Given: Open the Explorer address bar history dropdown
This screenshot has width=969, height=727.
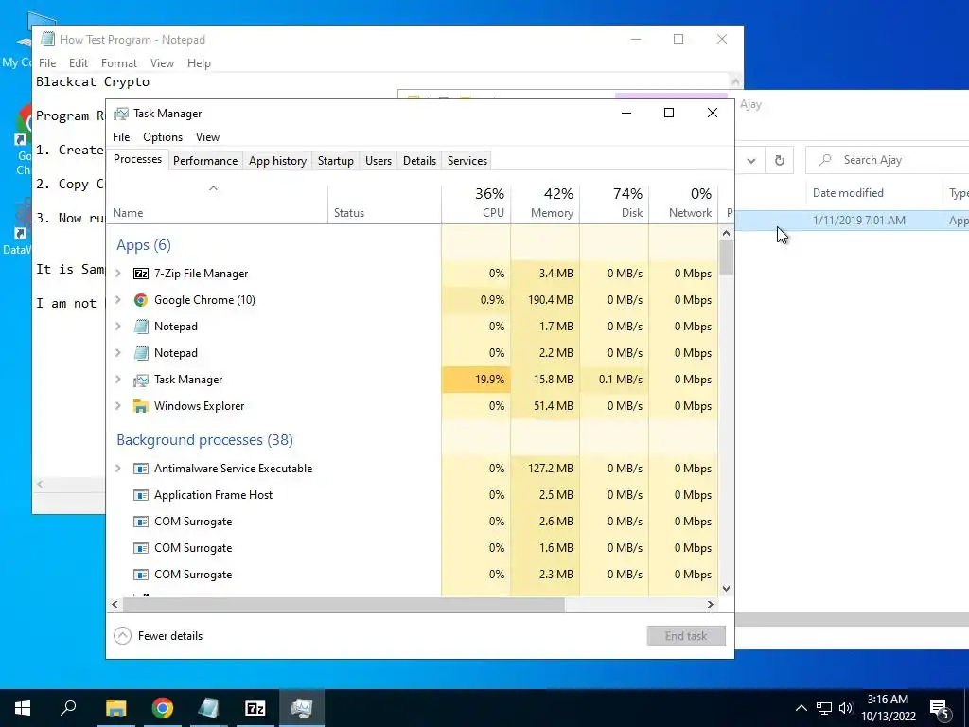Looking at the screenshot, I should [x=751, y=161].
